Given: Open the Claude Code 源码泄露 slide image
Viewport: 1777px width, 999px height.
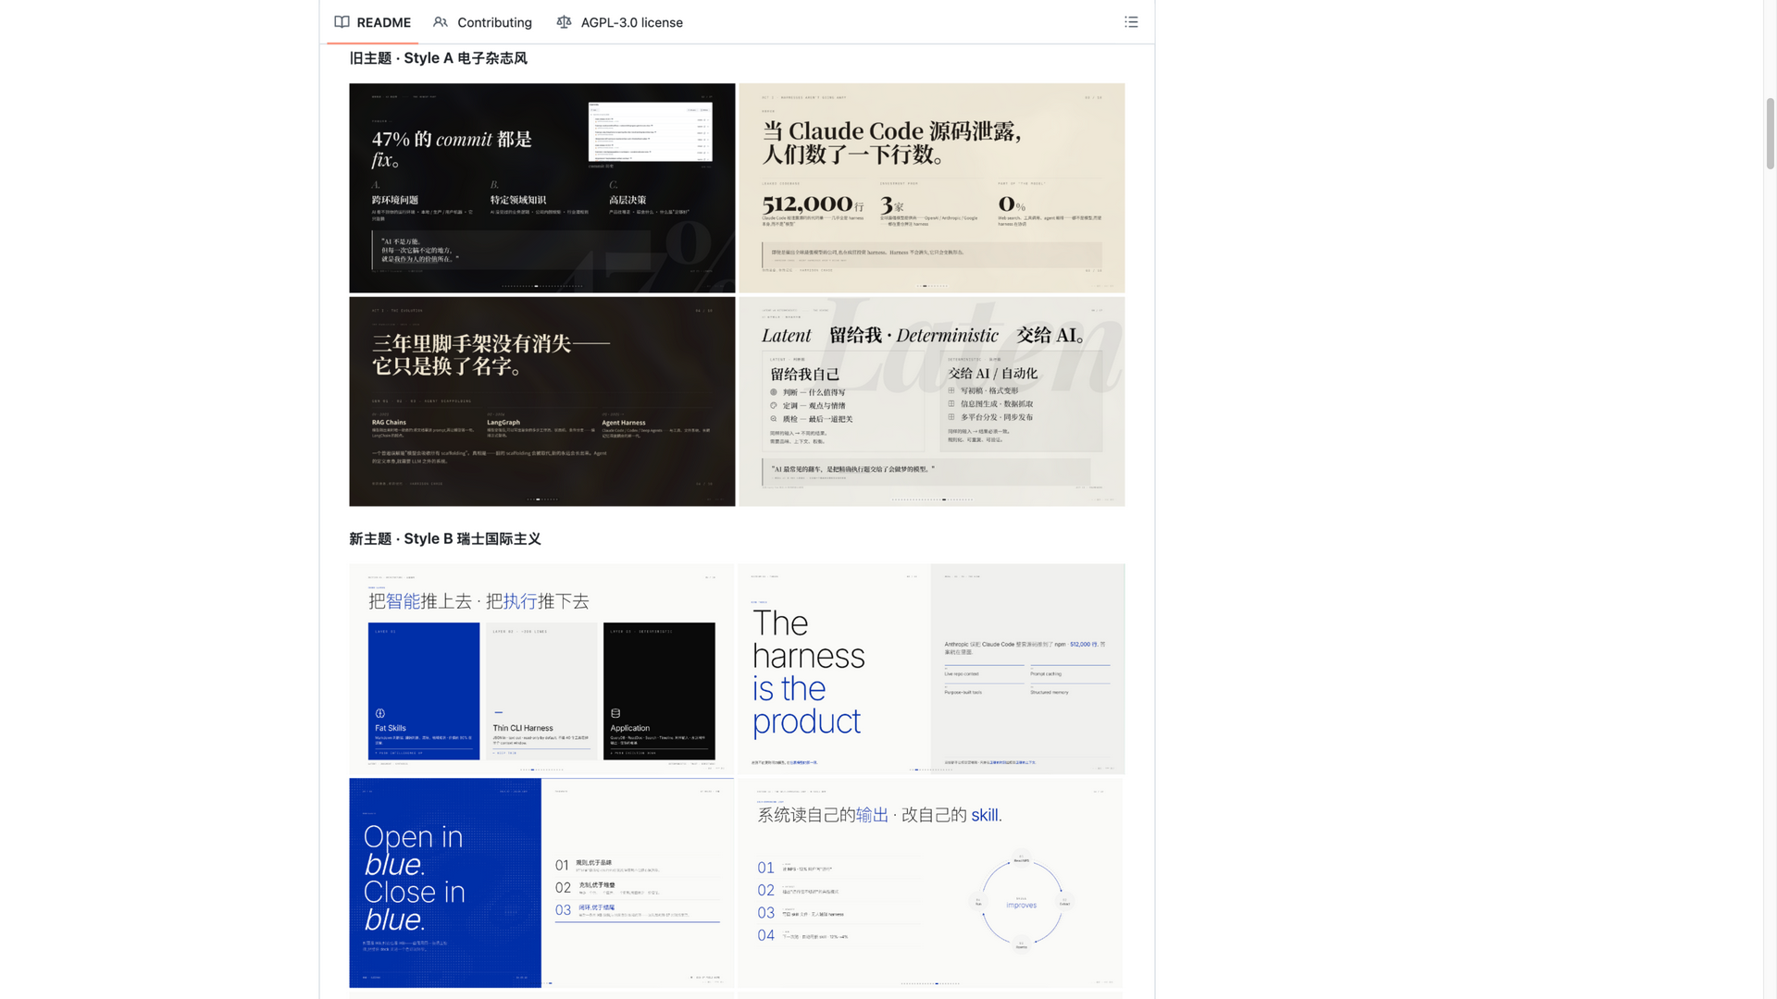Looking at the screenshot, I should pyautogui.click(x=932, y=188).
